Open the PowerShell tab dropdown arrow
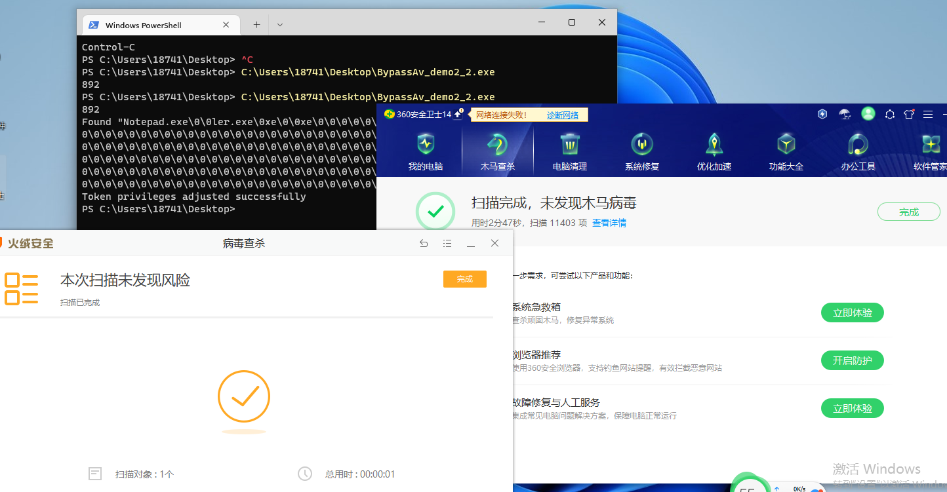The image size is (947, 492). click(280, 25)
